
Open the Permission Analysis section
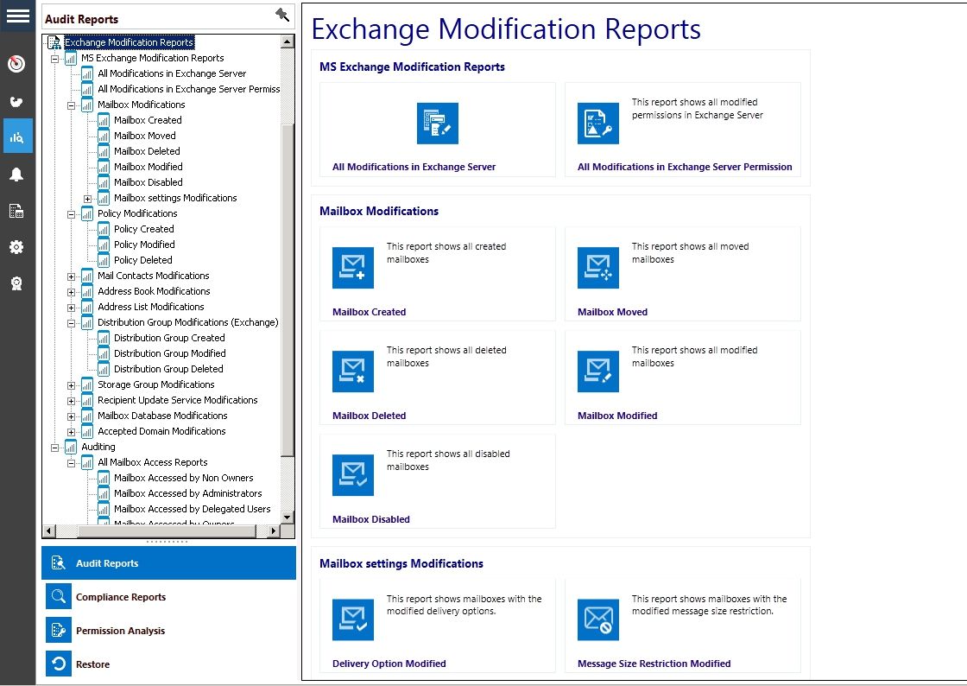pos(168,631)
